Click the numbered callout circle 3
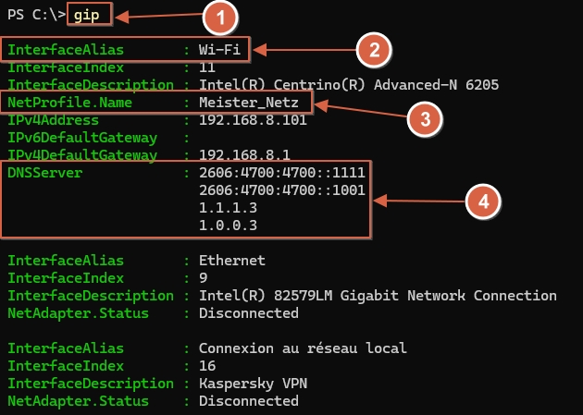583x415 pixels. pyautogui.click(x=425, y=117)
